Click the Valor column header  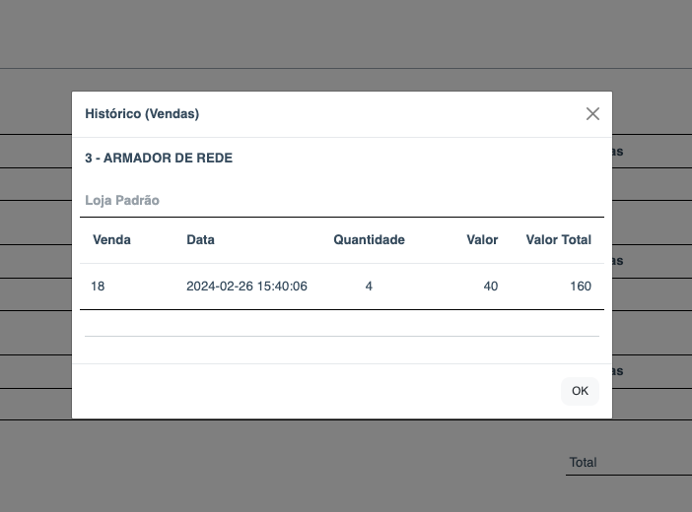(x=482, y=240)
